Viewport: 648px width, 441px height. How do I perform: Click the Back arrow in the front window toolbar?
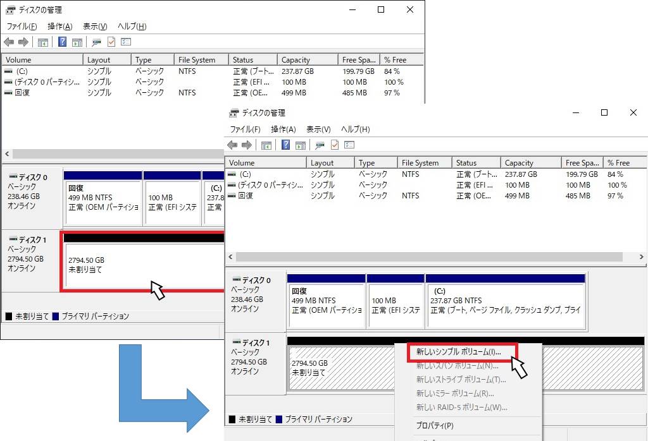click(232, 145)
